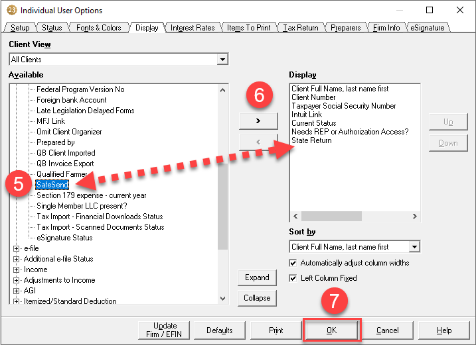
Task: Switch to the Fonts & Colors tab
Action: [x=98, y=28]
